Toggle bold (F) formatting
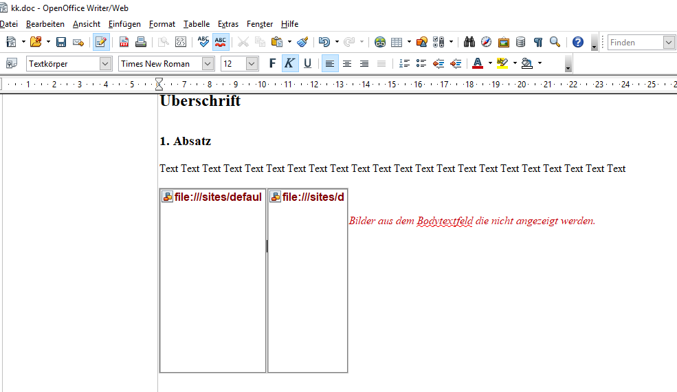This screenshot has width=677, height=392. point(272,63)
